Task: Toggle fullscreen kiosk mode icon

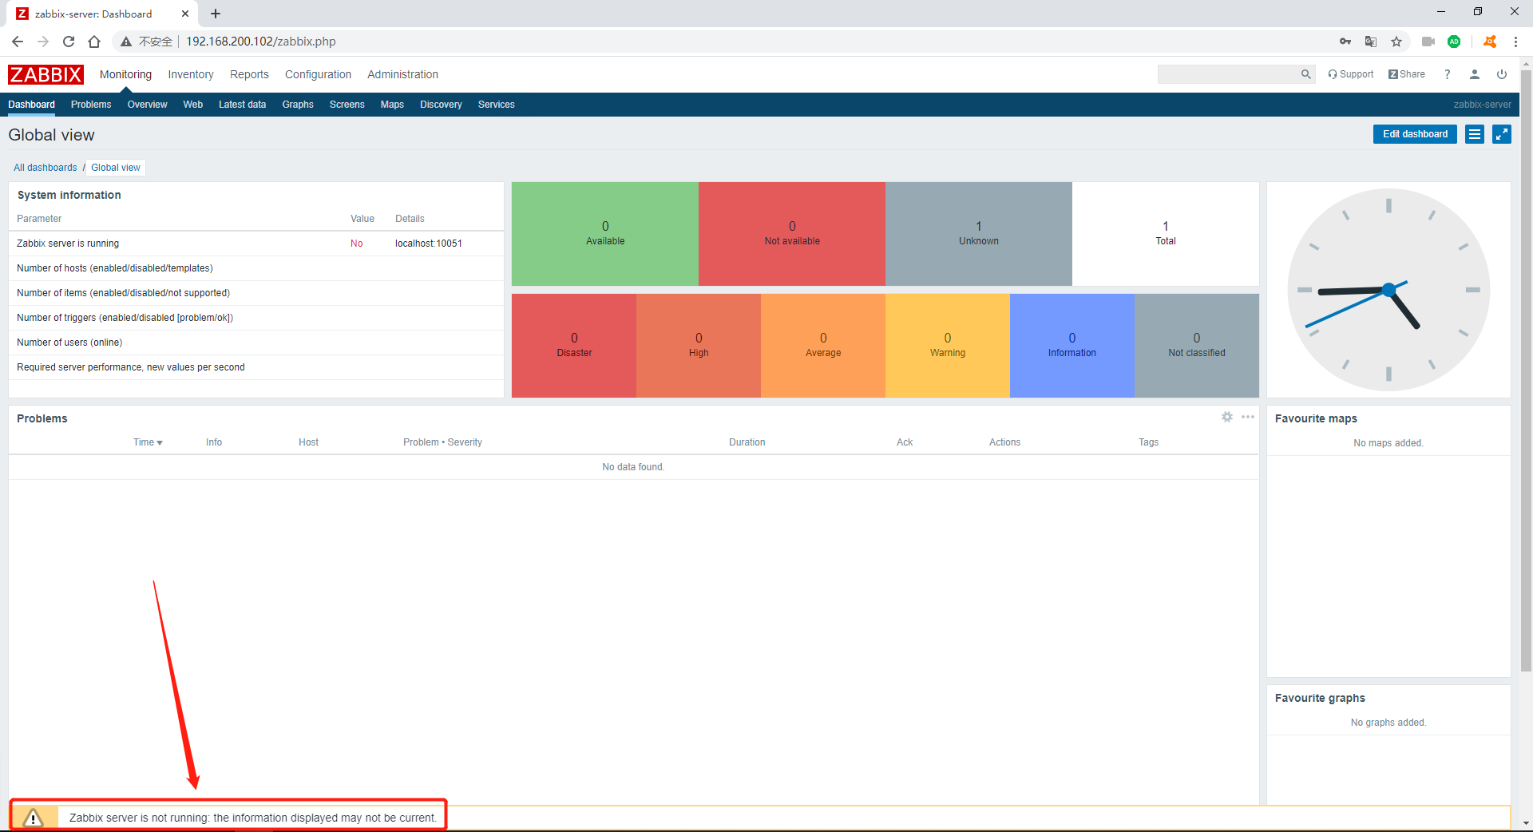Action: [x=1502, y=134]
